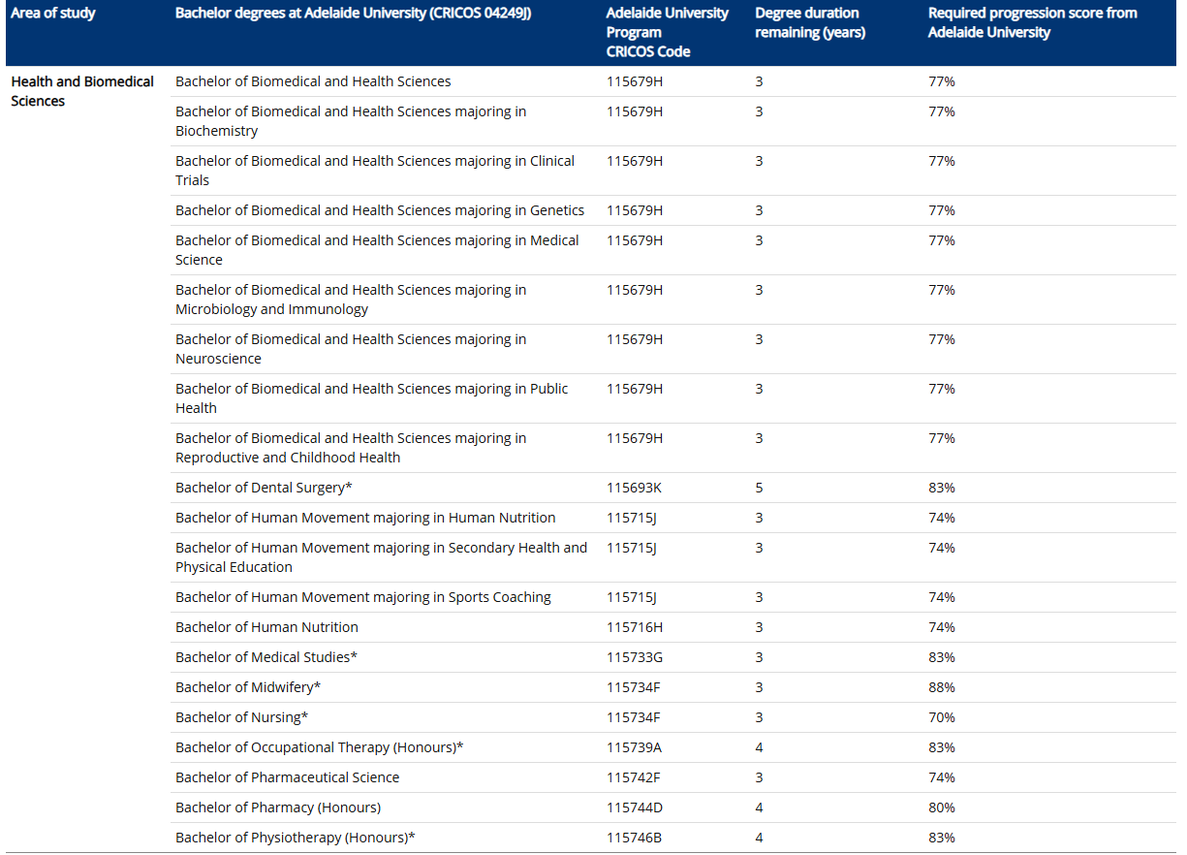Click the 74% score for Bachelor of Human Nutrition
Viewport: 1187px width, 855px height.
[942, 627]
